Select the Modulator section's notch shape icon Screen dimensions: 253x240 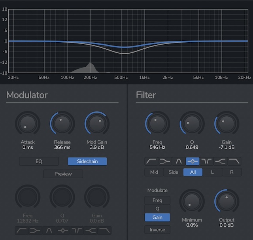coord(77,230)
